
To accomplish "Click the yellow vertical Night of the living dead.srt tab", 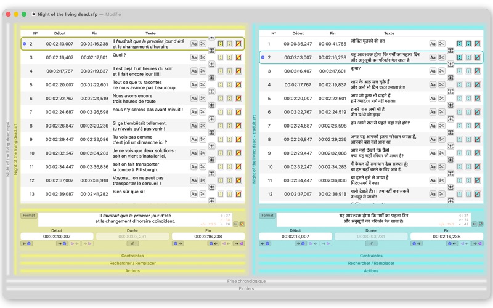I will 15,149.
